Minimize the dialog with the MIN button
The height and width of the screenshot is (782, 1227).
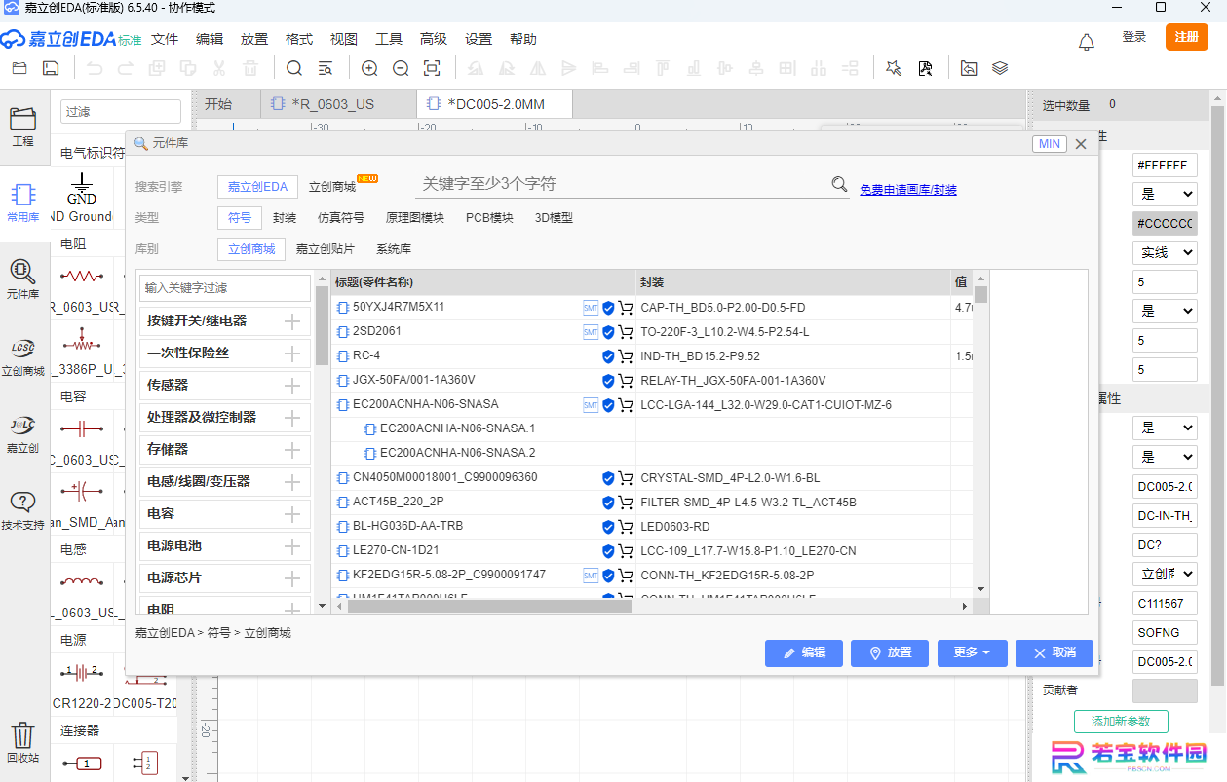[1050, 143]
